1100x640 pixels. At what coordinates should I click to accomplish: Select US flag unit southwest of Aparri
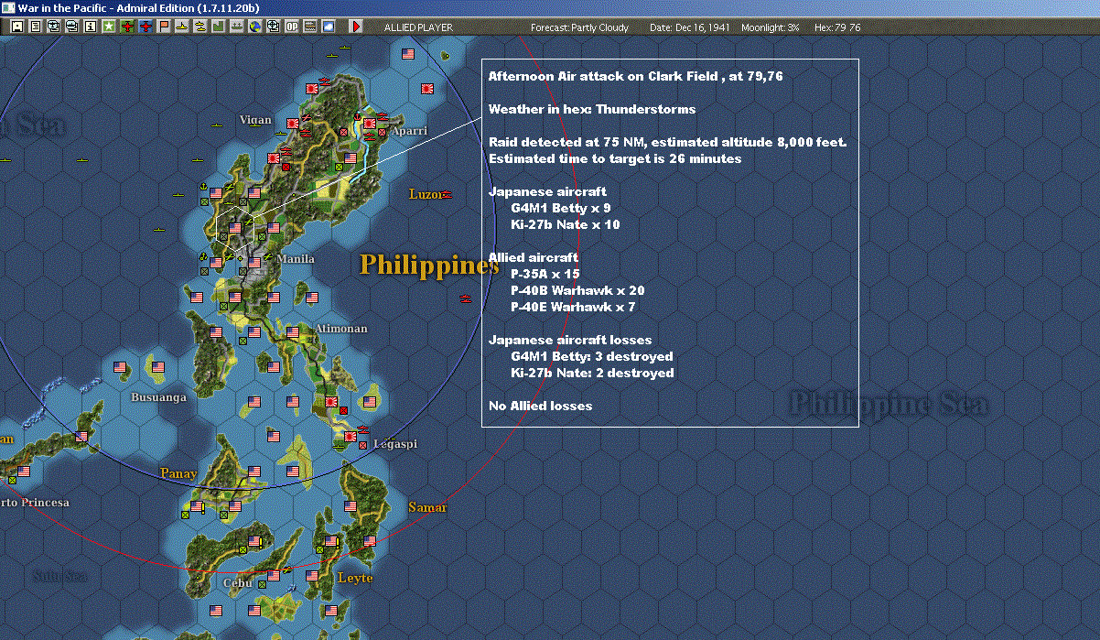[x=350, y=158]
